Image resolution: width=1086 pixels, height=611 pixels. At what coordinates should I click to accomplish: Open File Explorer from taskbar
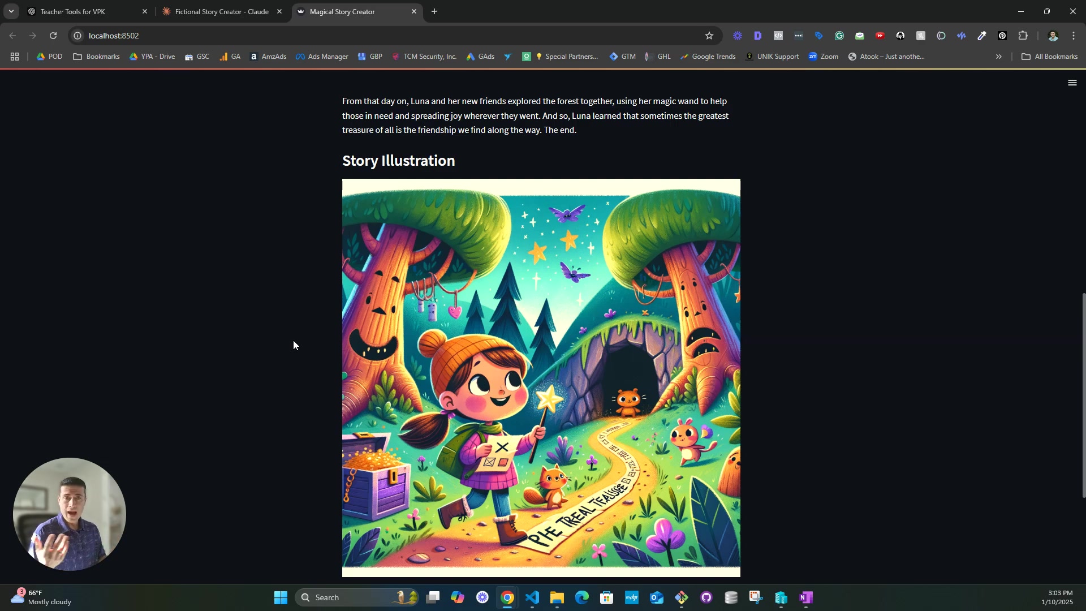pos(557,597)
